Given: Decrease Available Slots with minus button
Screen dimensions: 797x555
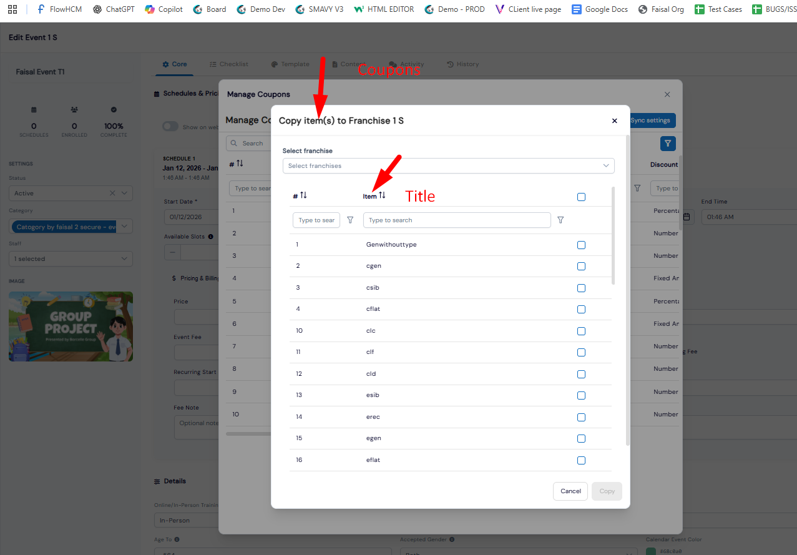Looking at the screenshot, I should tap(172, 252).
